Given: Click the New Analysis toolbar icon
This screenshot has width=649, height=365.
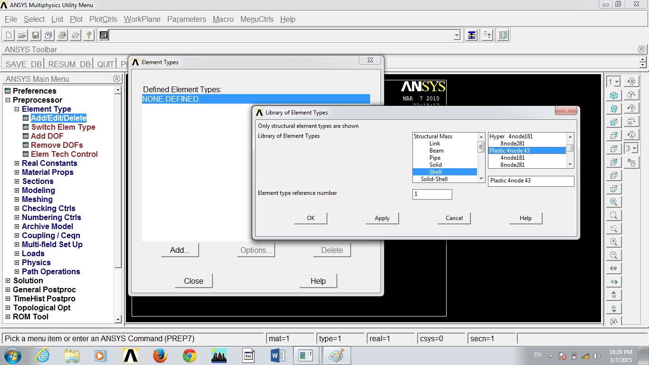Looking at the screenshot, I should (x=9, y=35).
